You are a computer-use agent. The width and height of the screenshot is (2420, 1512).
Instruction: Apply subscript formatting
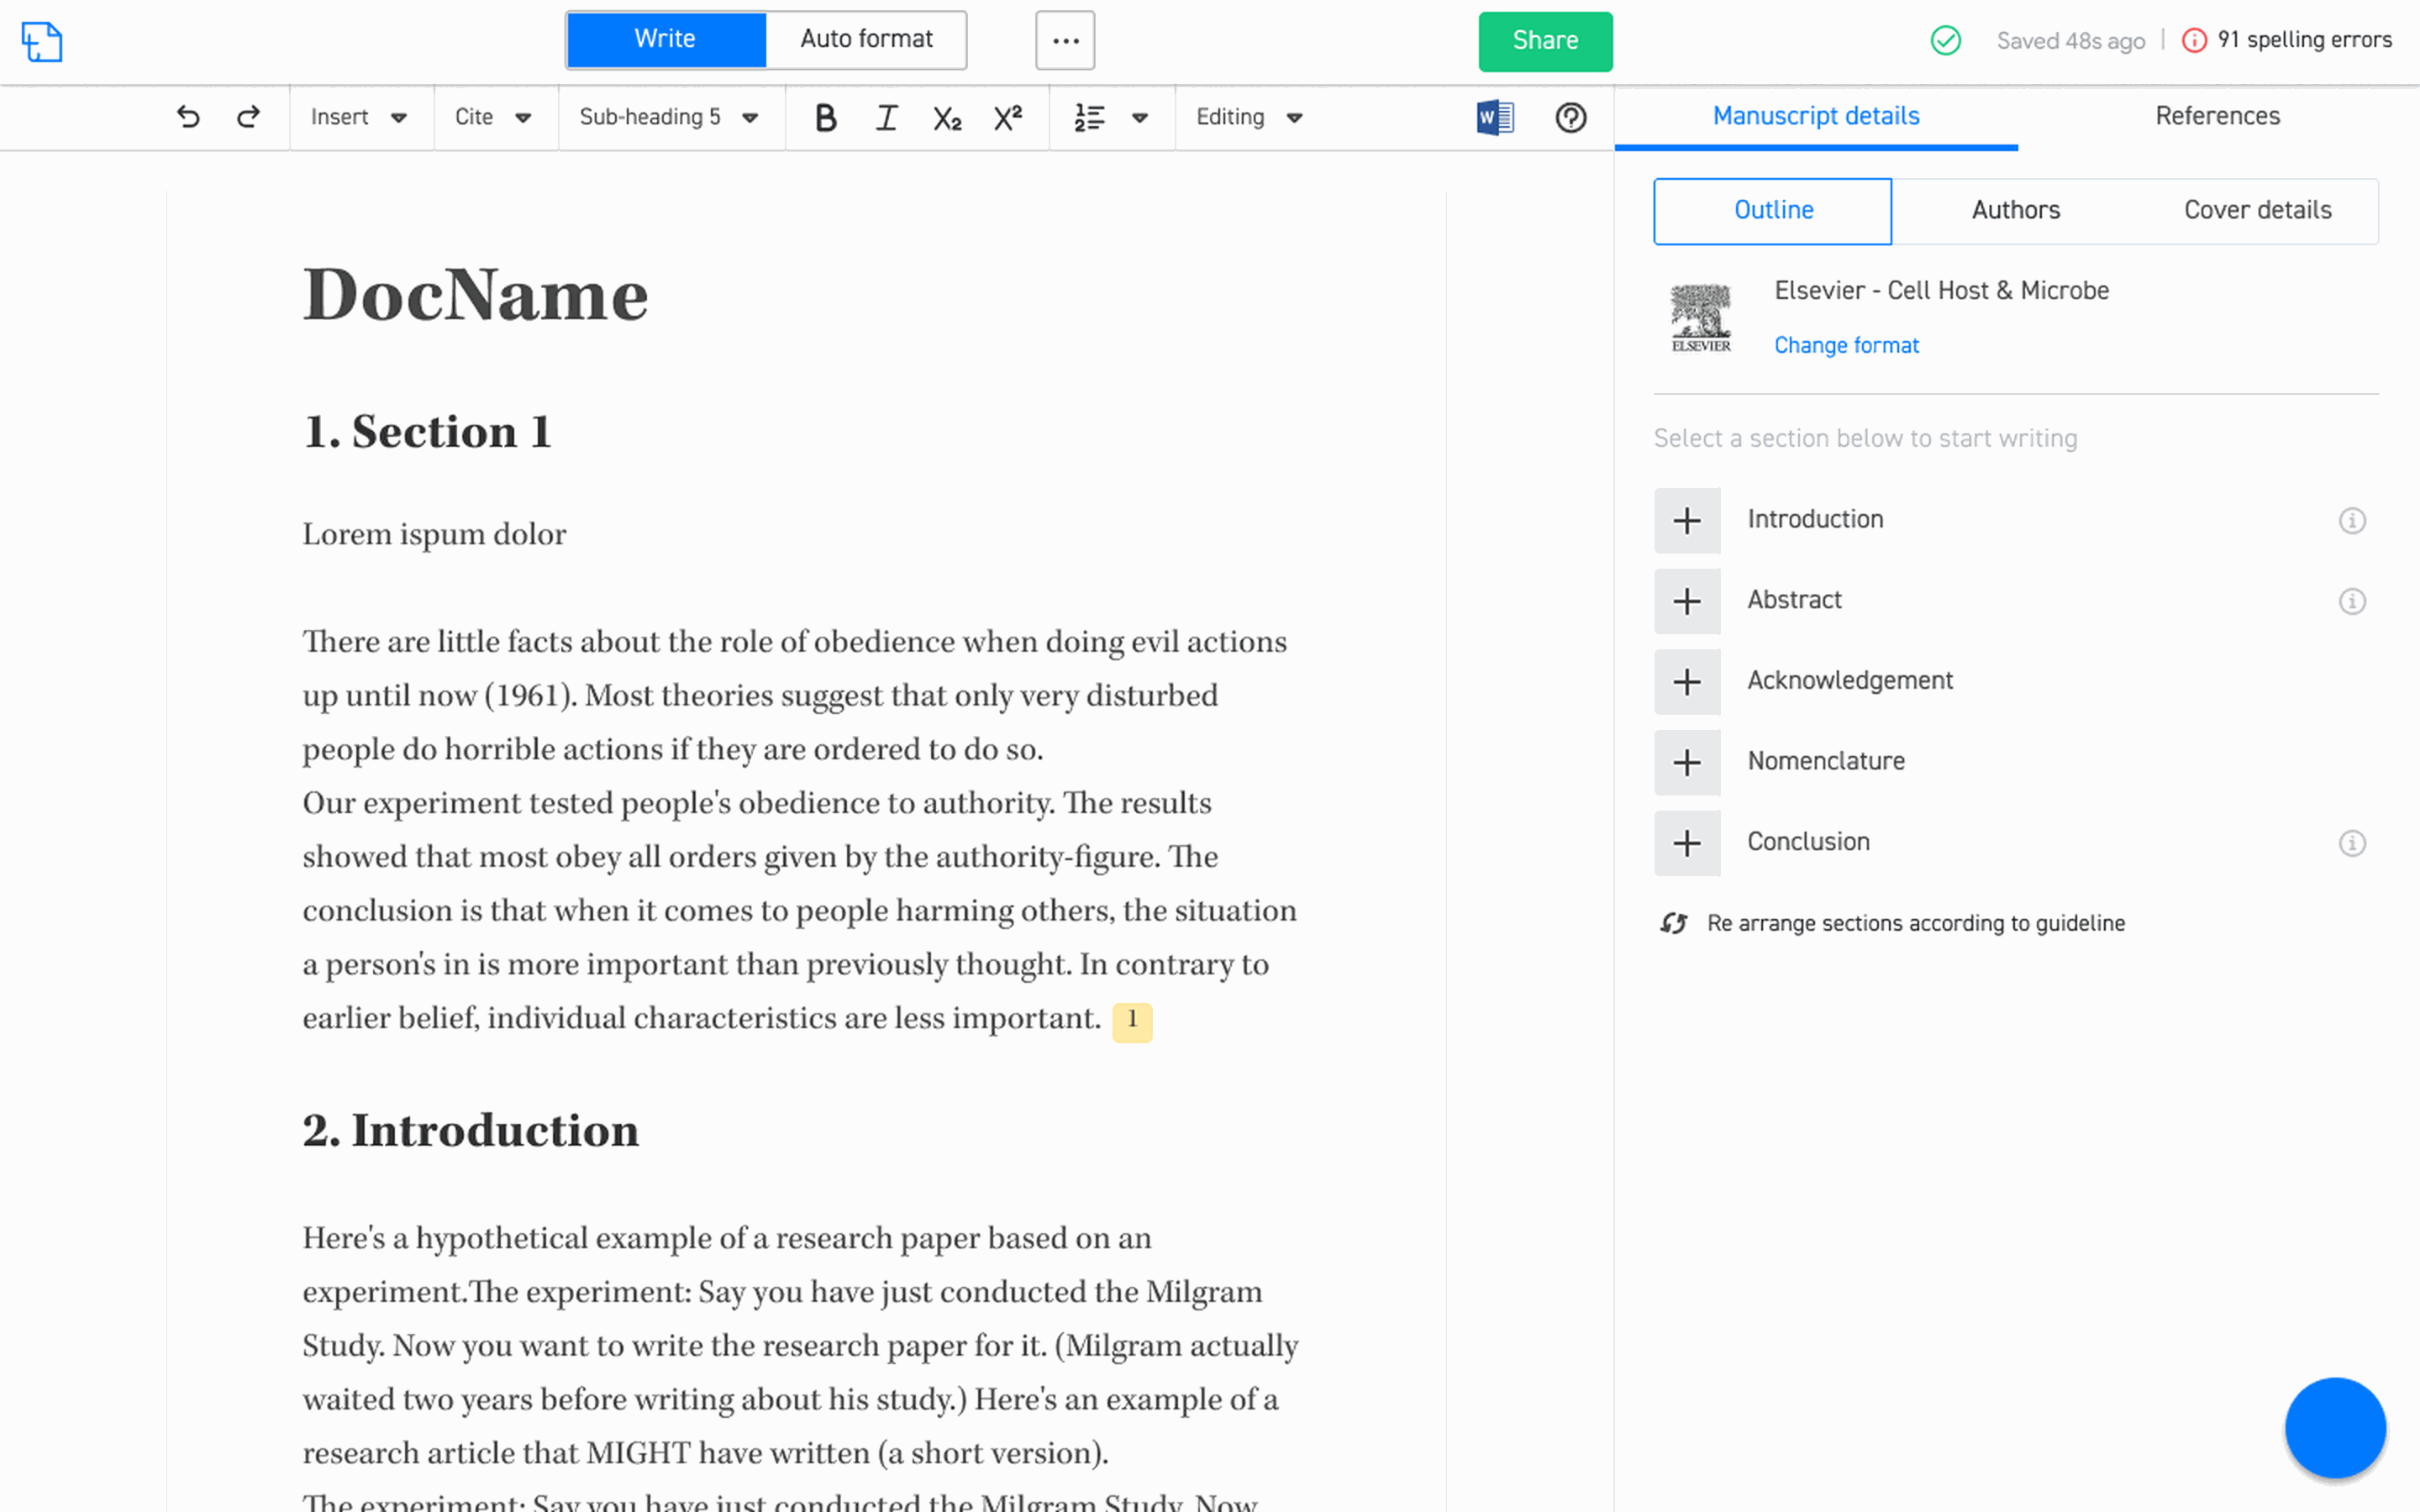pos(947,119)
